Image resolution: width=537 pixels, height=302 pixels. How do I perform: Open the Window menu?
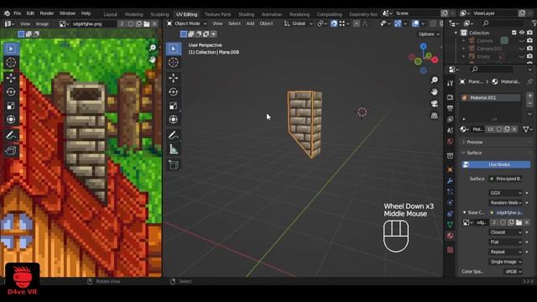click(x=67, y=13)
